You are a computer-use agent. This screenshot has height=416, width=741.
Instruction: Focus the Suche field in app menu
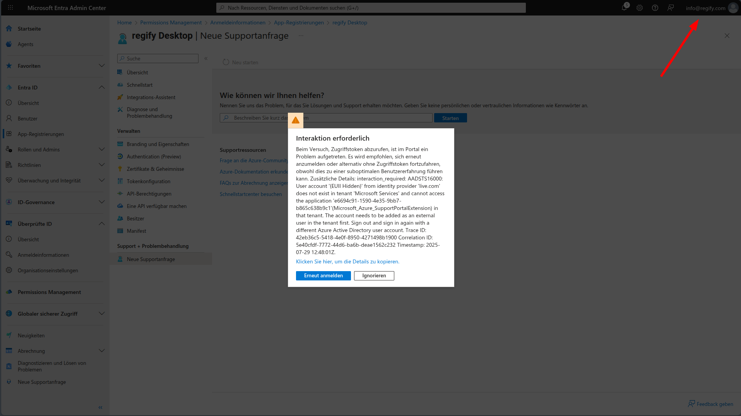(x=157, y=58)
